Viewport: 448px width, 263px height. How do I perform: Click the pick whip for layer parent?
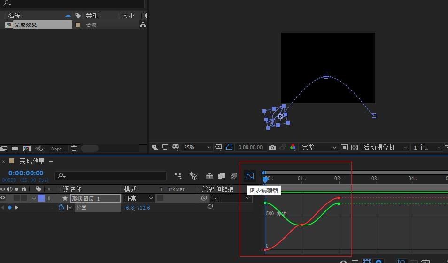click(x=204, y=198)
